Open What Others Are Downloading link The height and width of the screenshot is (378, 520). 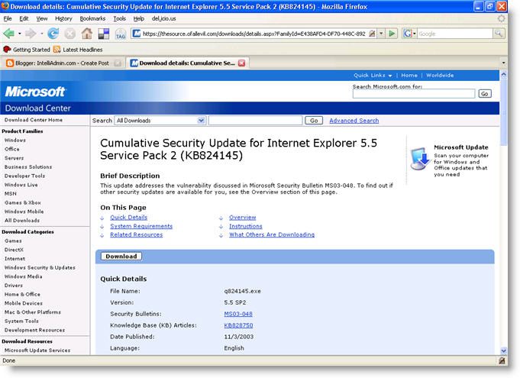272,234
